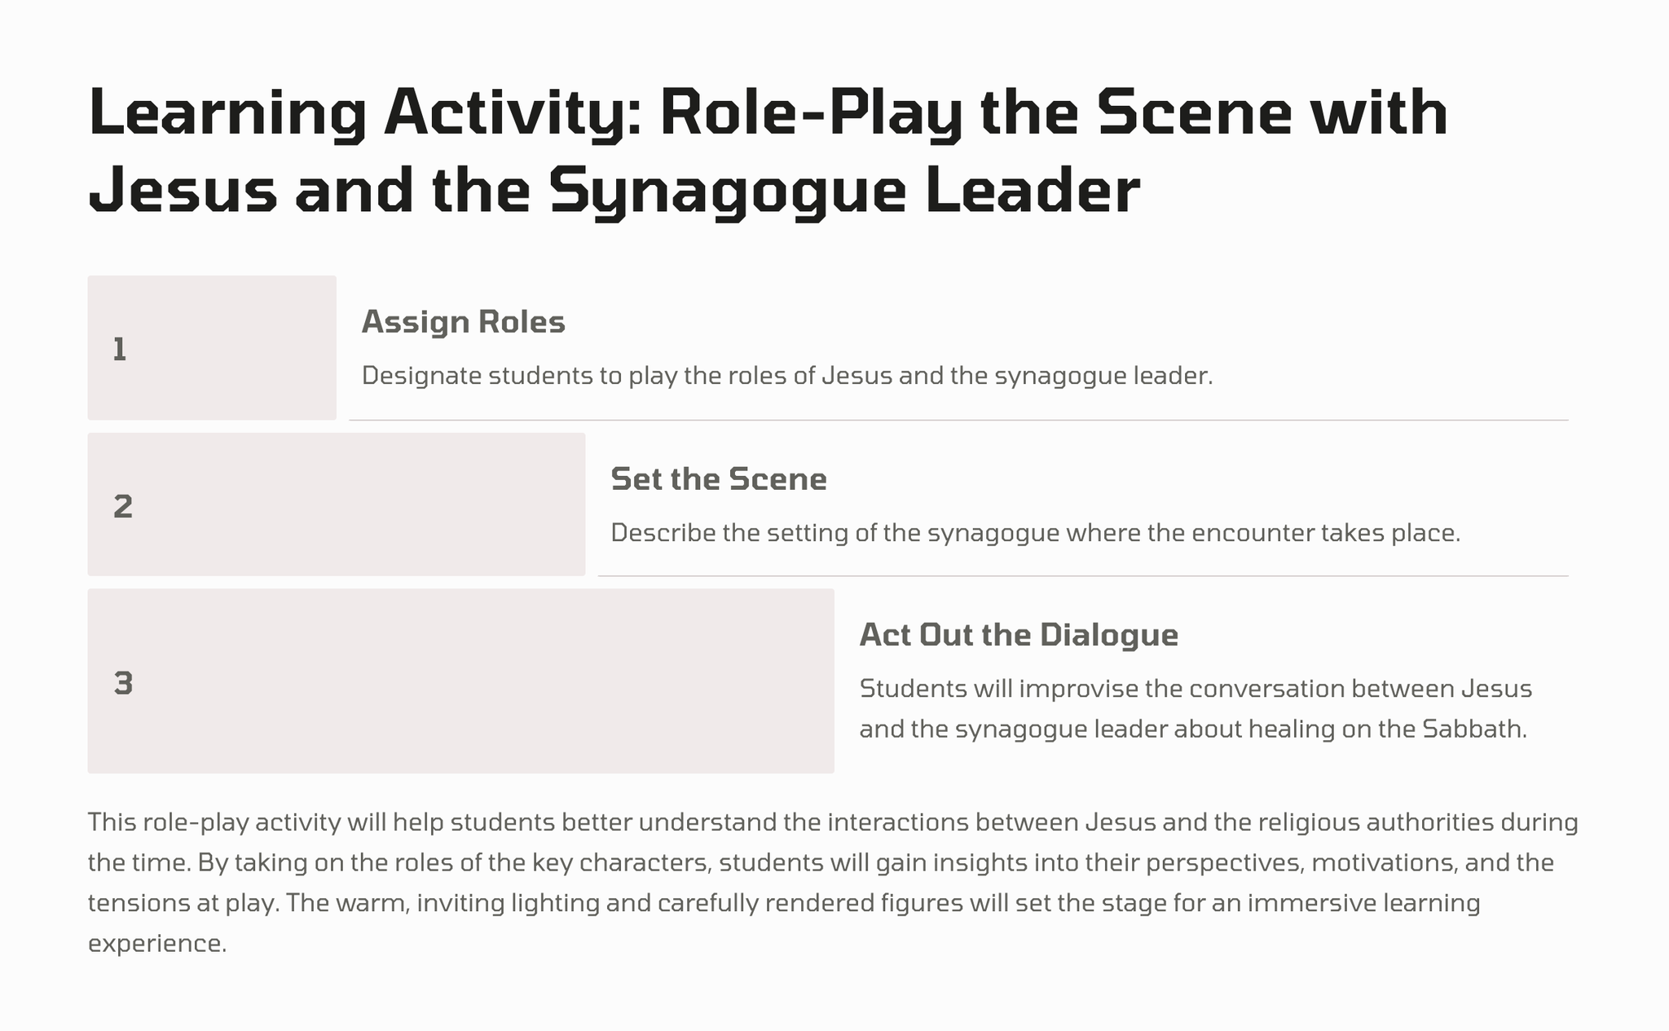Image resolution: width=1669 pixels, height=1031 pixels.
Task: Select the 'Jesus and the Synagogue Leader' title line
Action: 613,191
